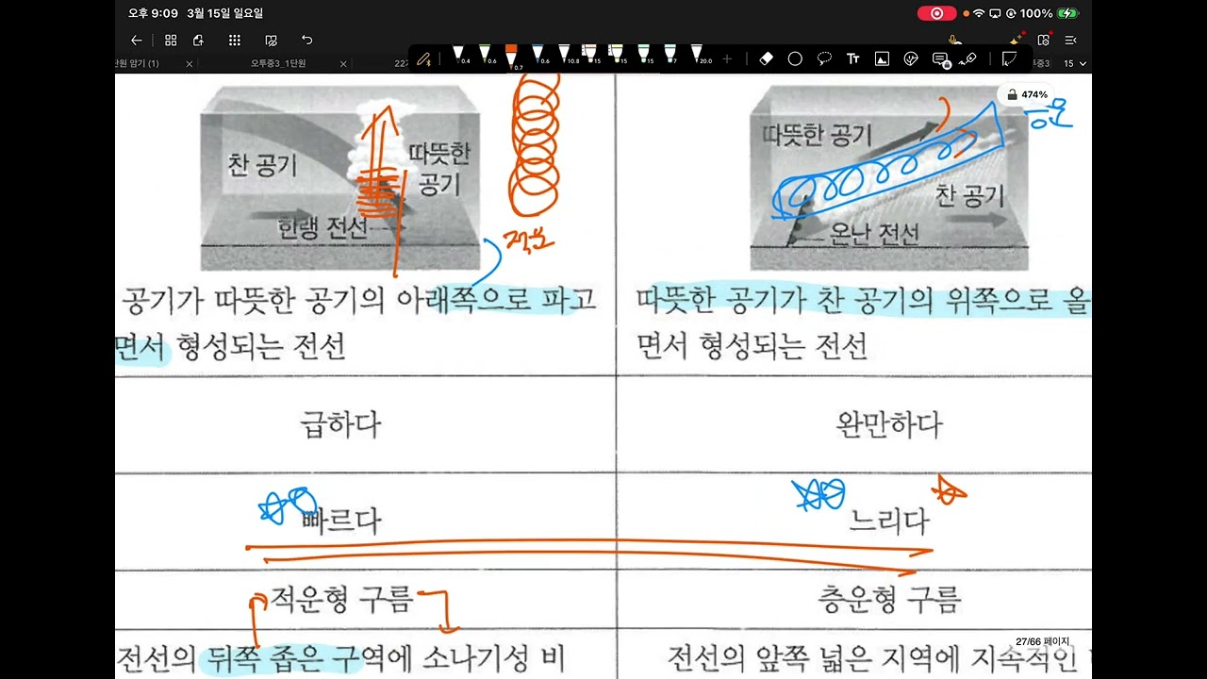Open the locked comment tool
This screenshot has height=679, width=1207.
coord(940,58)
